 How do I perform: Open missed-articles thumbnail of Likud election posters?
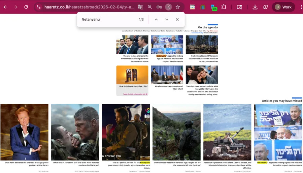(278, 132)
